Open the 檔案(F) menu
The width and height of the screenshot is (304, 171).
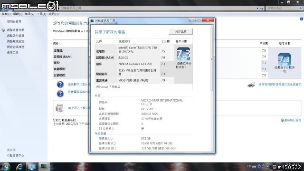coord(6,14)
